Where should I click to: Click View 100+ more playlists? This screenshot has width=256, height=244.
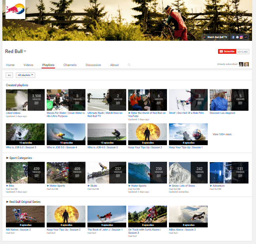(222, 134)
